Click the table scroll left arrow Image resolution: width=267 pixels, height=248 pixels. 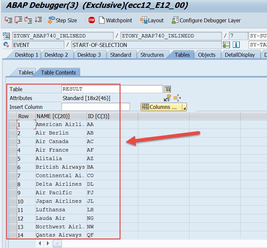point(40,243)
